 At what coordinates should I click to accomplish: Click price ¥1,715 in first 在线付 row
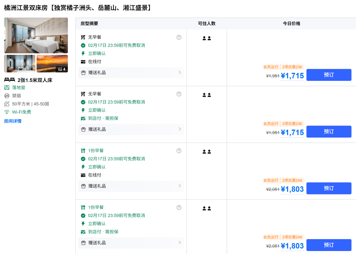click(x=292, y=76)
